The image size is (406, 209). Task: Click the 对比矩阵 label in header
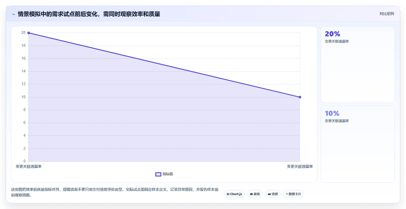pos(387,14)
